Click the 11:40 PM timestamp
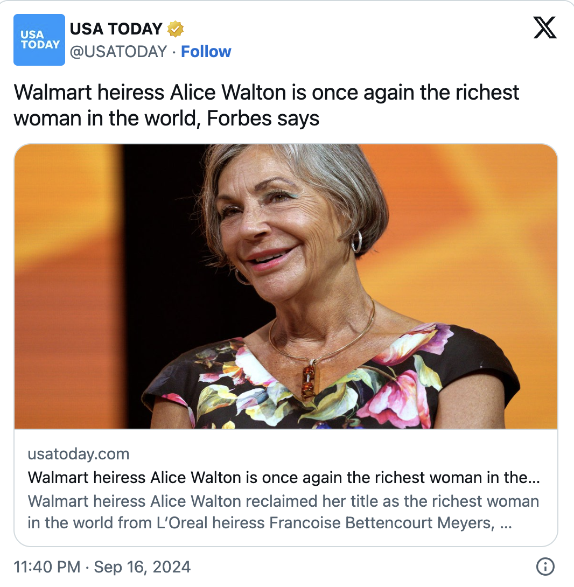This screenshot has width=574, height=587. click(47, 567)
